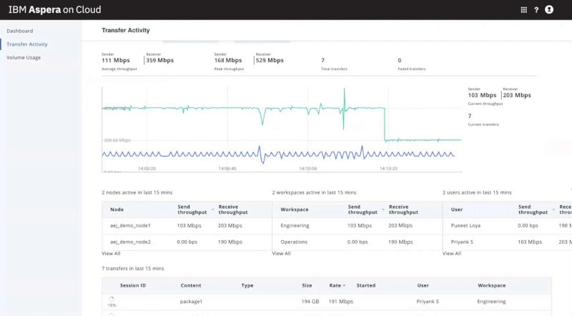Click the Receive throughput header in nodes table

pyautogui.click(x=233, y=209)
